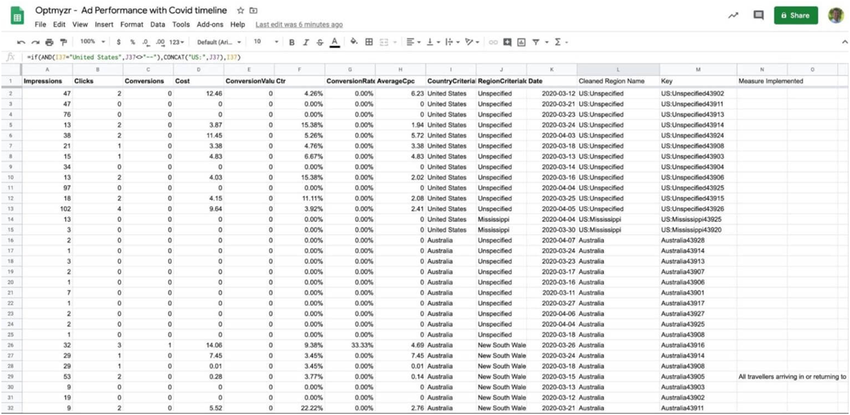Click the Insert comment icon

click(x=507, y=42)
